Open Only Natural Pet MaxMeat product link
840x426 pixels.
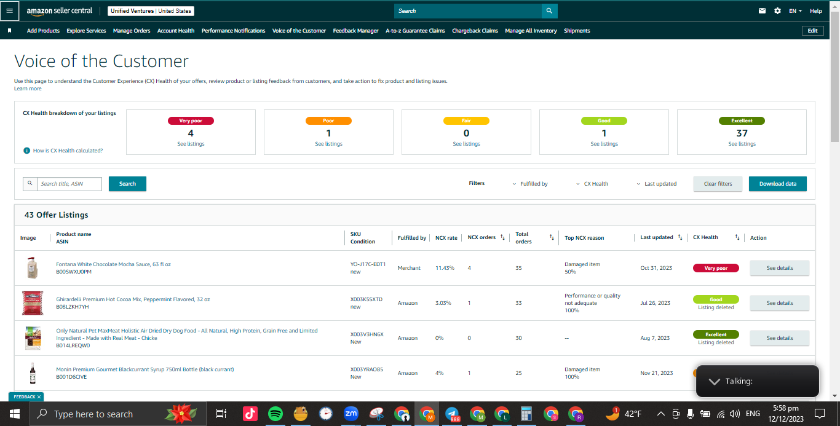click(x=187, y=334)
